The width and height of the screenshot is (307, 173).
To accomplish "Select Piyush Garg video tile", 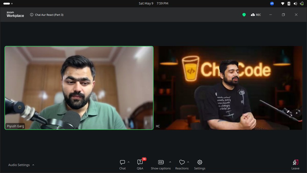I will (79, 88).
